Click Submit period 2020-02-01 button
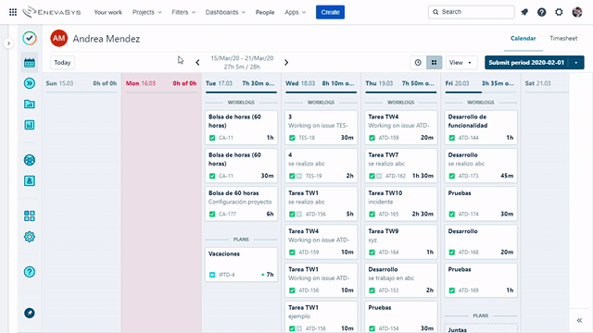This screenshot has width=593, height=333. click(526, 63)
